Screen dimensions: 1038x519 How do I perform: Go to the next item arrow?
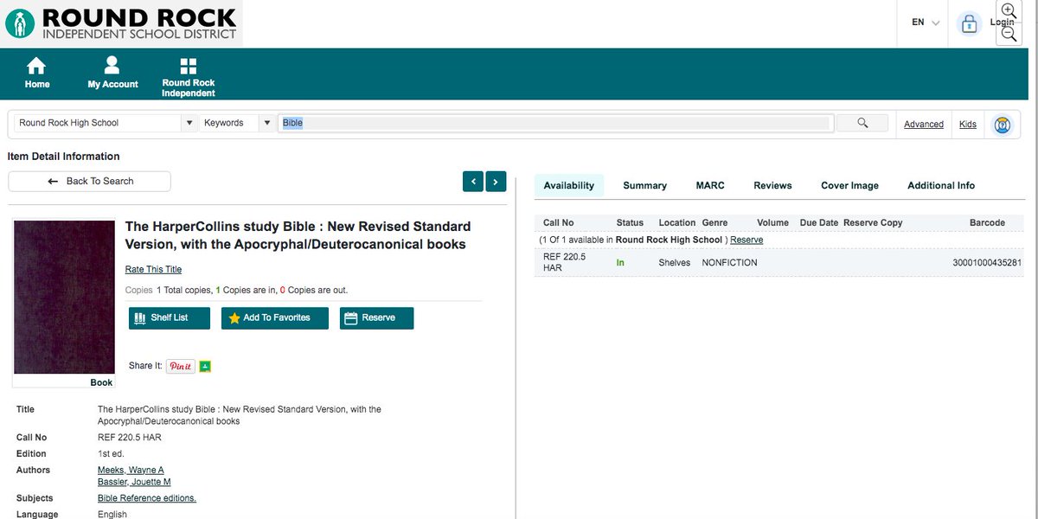[496, 181]
